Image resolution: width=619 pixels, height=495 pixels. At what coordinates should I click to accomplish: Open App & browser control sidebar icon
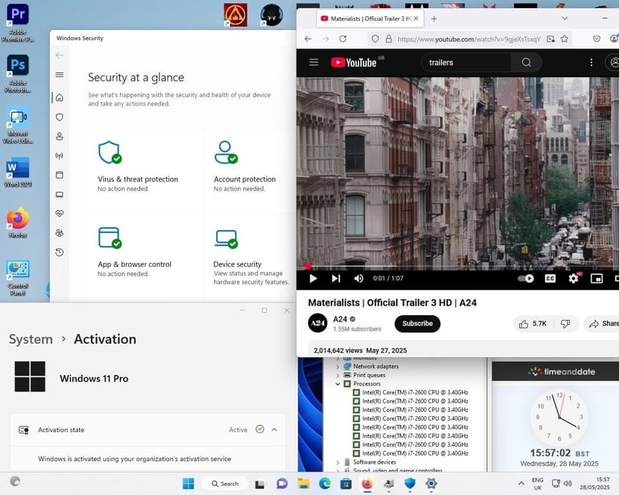[60, 175]
